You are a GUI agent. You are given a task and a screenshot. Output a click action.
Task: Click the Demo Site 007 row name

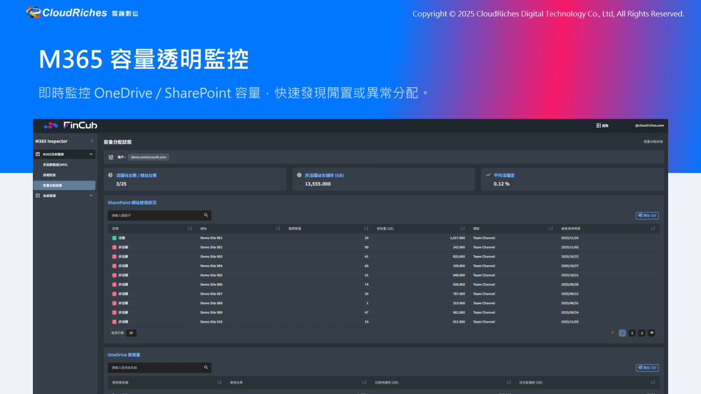click(212, 294)
